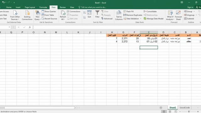
Task: Click Advanced filter
Action: click(x=107, y=19)
